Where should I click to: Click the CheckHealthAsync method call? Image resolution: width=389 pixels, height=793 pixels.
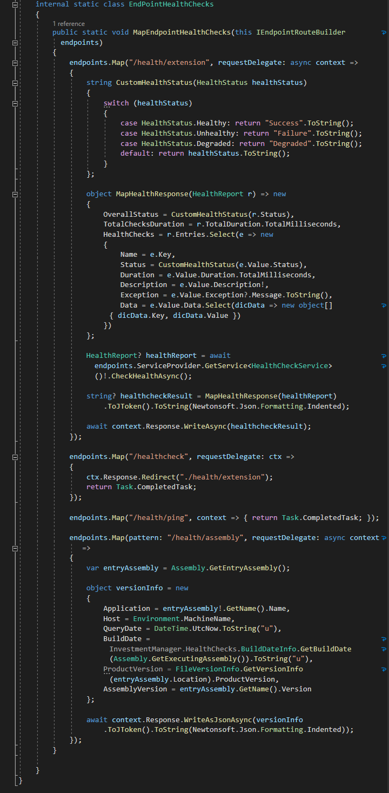click(145, 376)
